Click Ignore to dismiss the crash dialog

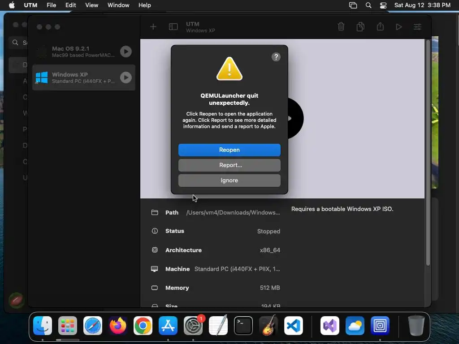coord(229,181)
